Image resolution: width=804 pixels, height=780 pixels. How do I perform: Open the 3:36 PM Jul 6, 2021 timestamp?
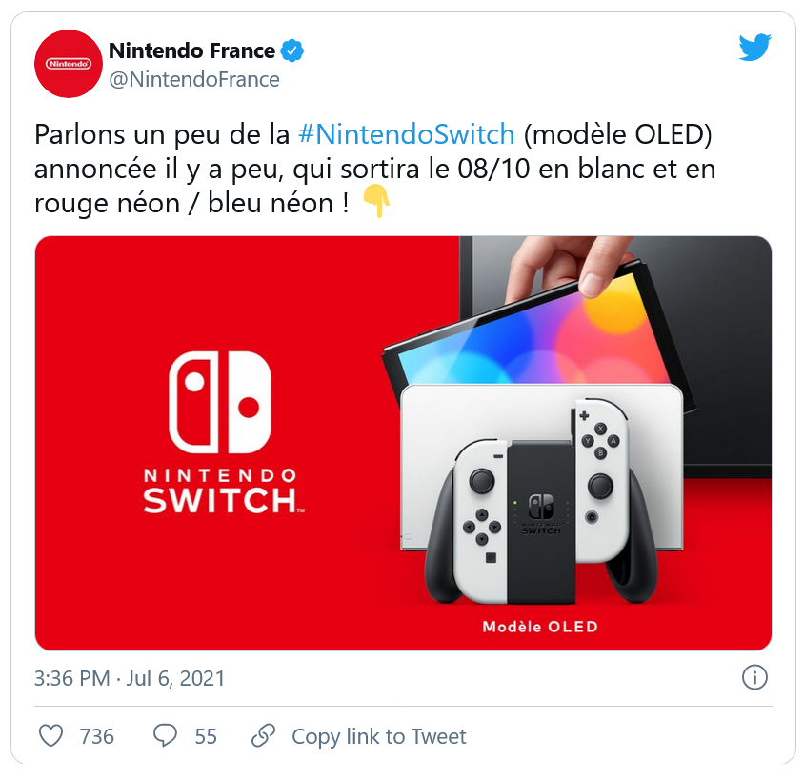click(130, 678)
